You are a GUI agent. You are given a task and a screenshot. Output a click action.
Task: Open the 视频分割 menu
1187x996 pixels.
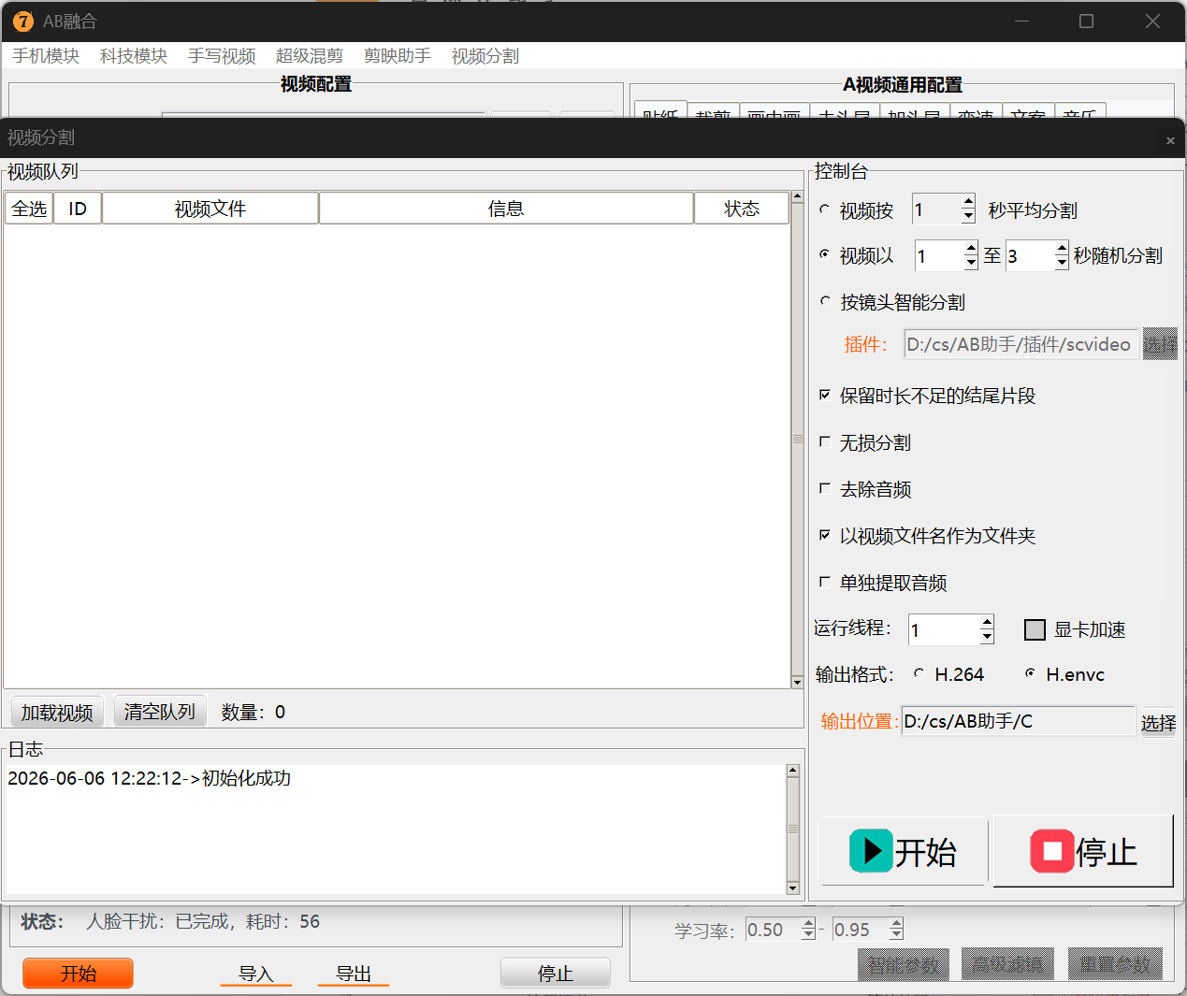(485, 56)
